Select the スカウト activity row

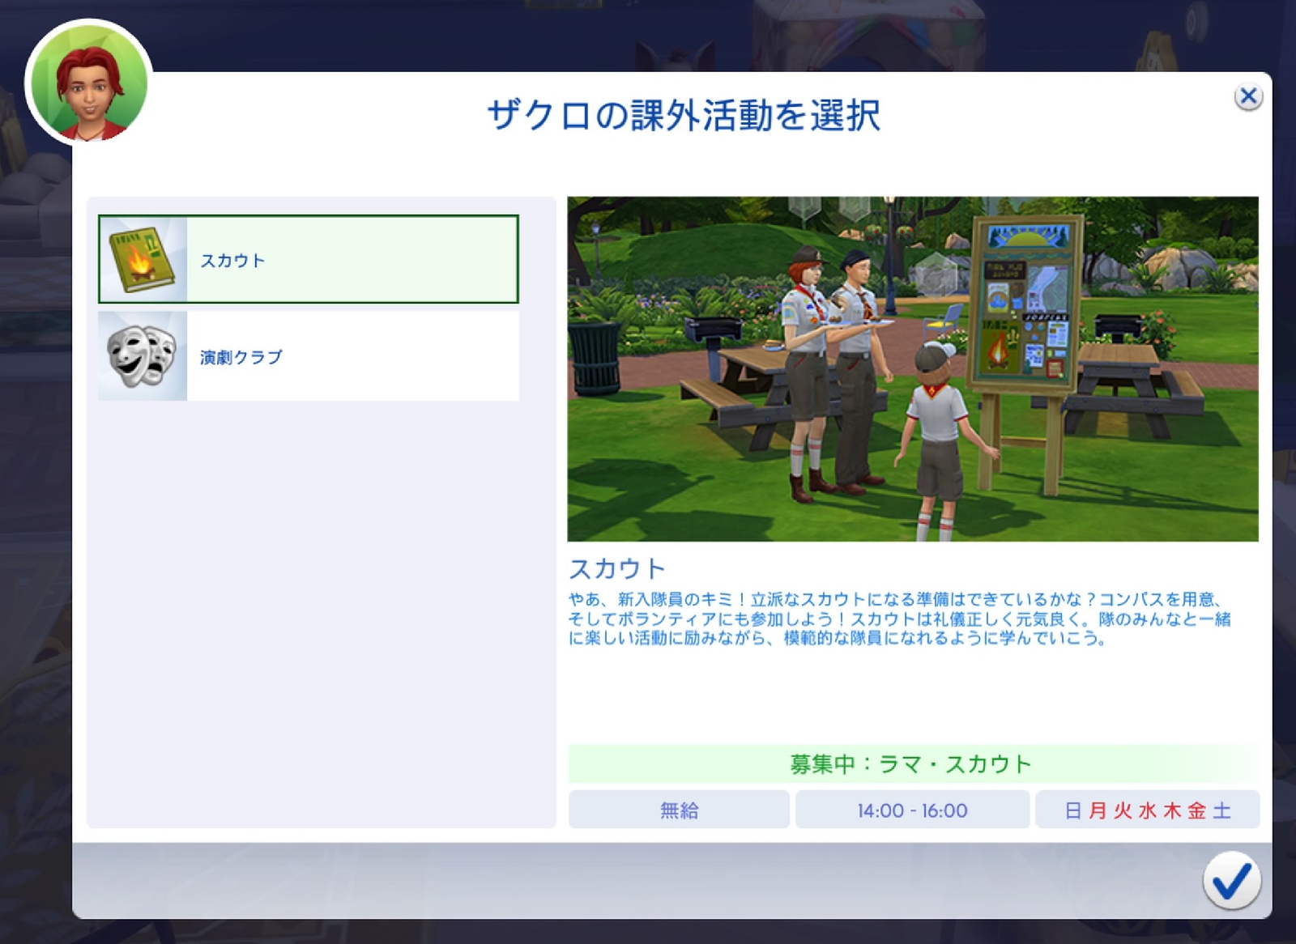tap(308, 259)
